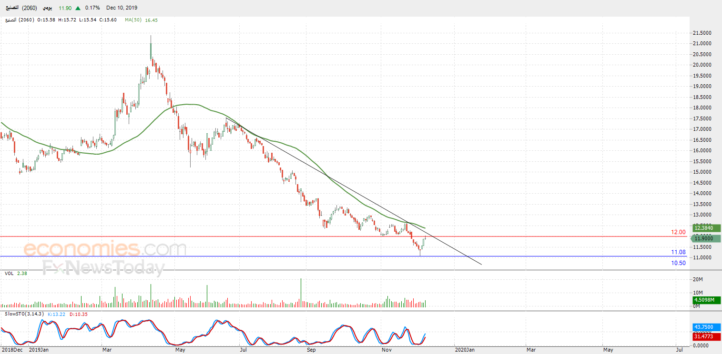Viewport: 722px width, 354px height.
Task: Click the SlowSTO(3,14,3) indicator label
Action: click(24, 314)
